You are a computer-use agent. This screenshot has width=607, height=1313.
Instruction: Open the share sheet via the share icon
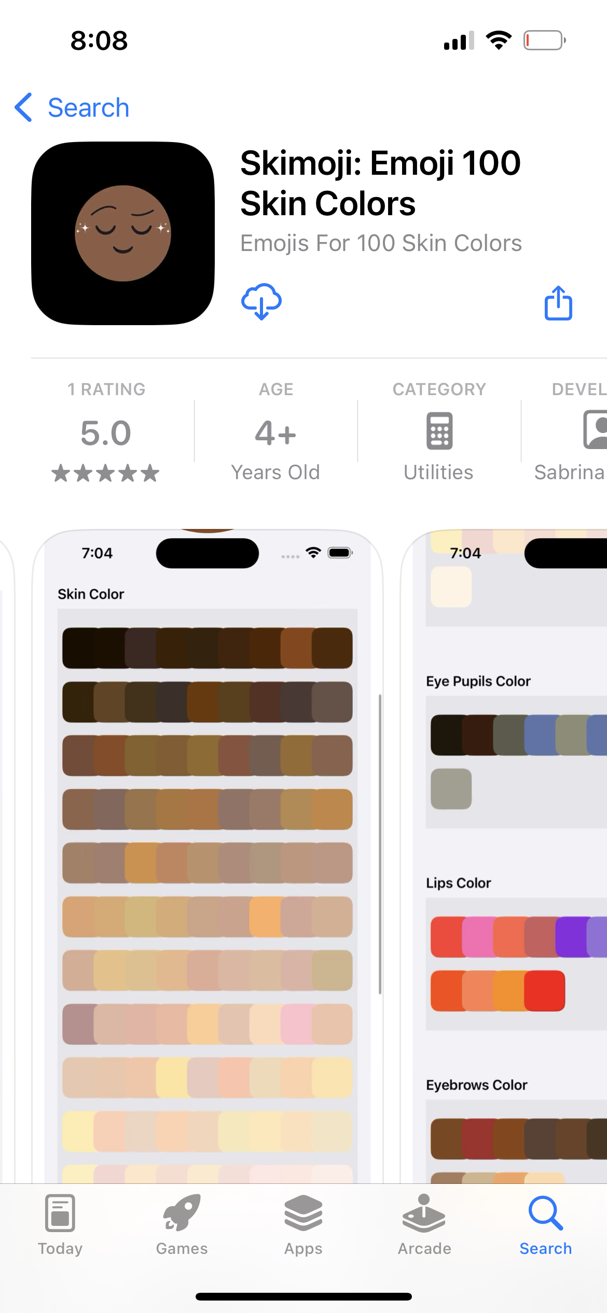click(x=558, y=302)
